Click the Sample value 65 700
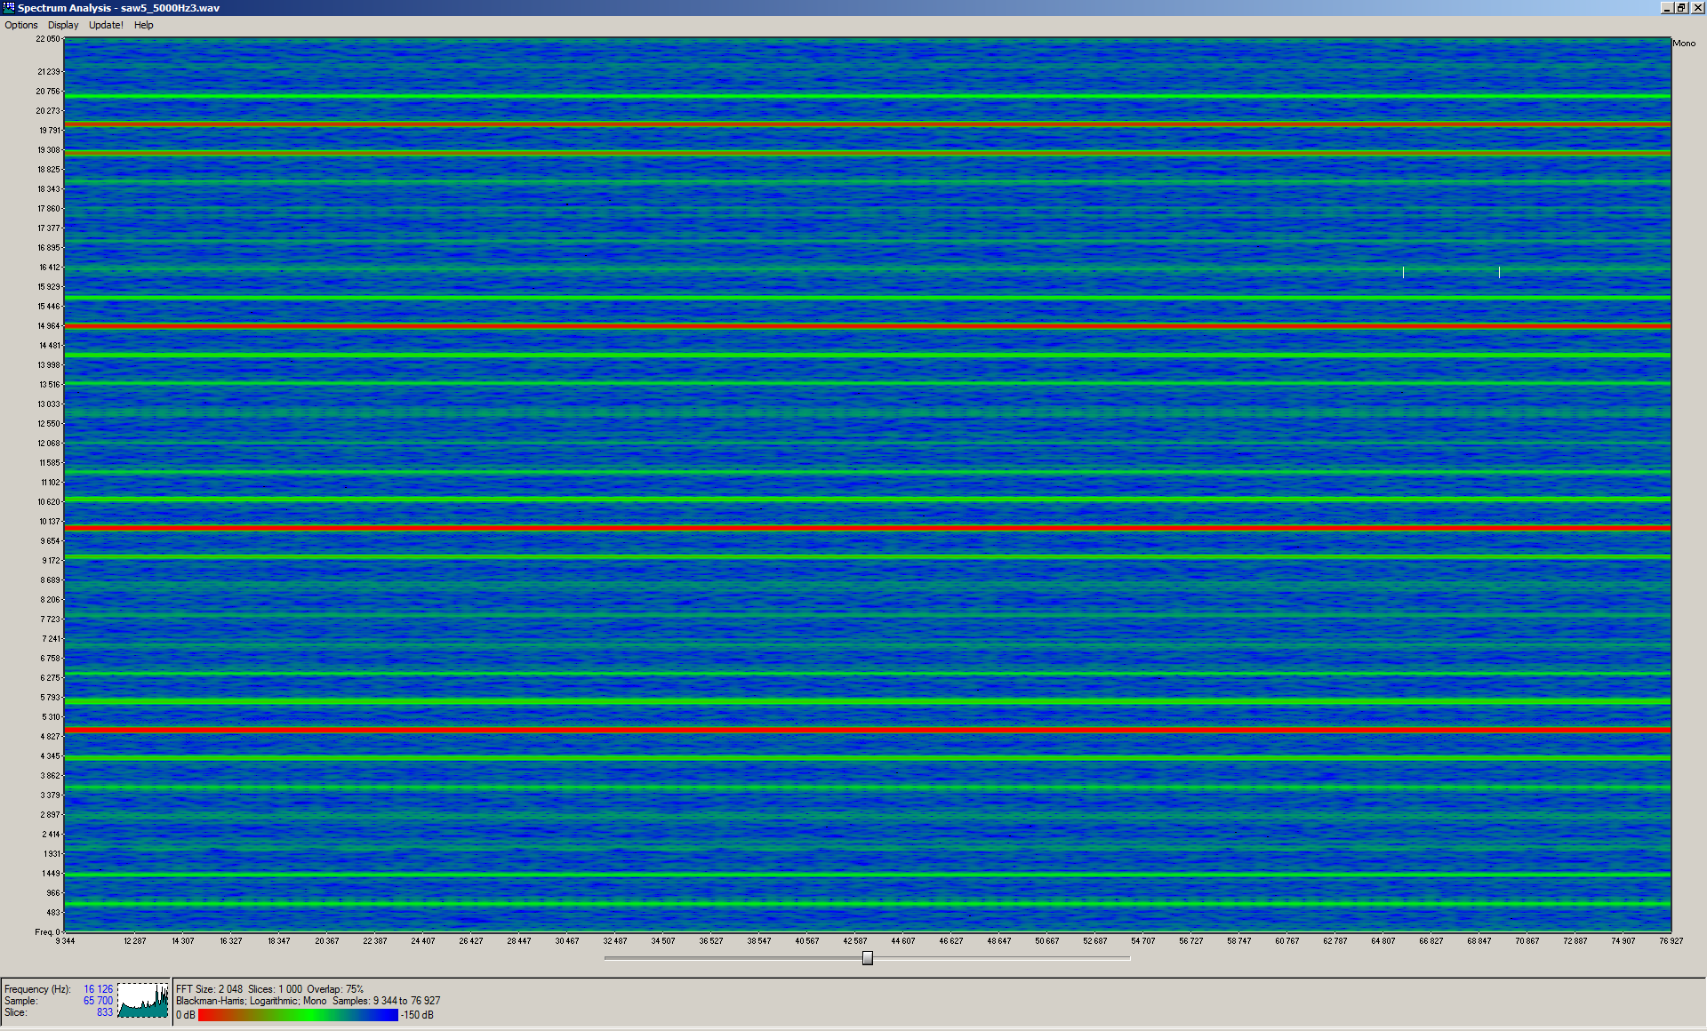Screen dimensions: 1707x1031 (x=98, y=1001)
